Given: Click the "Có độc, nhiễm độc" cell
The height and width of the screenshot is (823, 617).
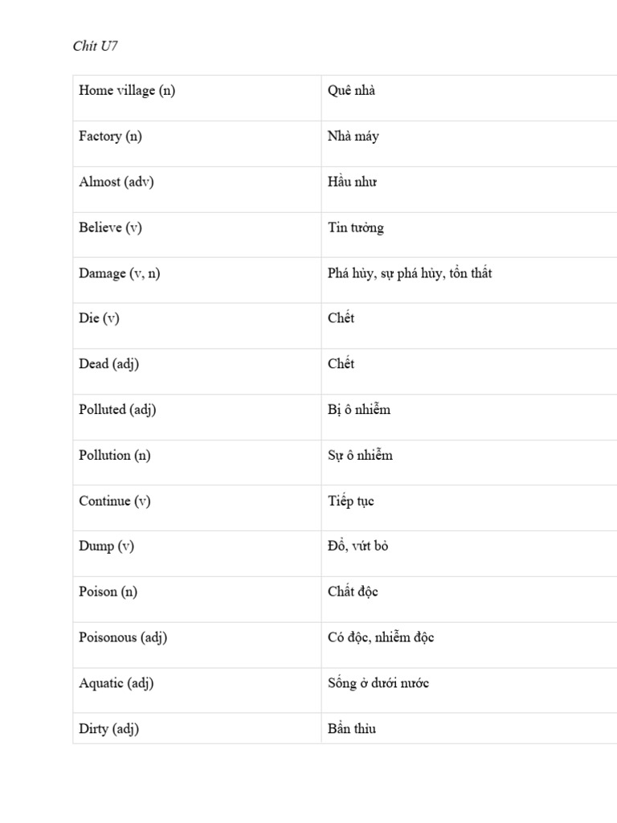Looking at the screenshot, I should tap(381, 638).
